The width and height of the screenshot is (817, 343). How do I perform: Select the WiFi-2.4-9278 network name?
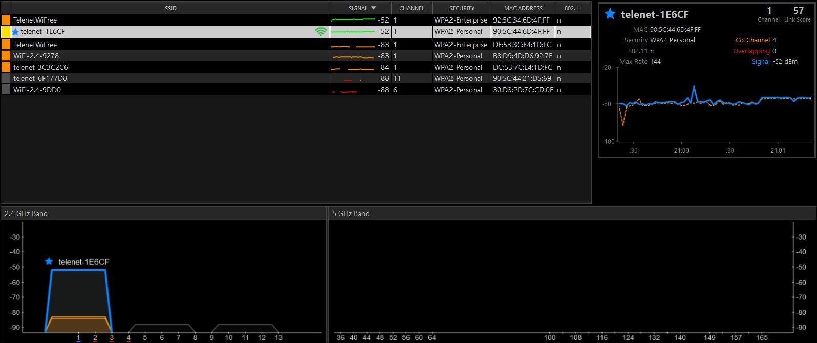36,56
